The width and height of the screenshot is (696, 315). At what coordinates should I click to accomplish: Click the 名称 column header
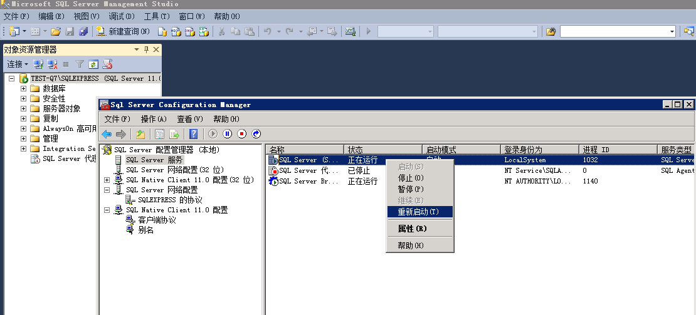point(305,150)
